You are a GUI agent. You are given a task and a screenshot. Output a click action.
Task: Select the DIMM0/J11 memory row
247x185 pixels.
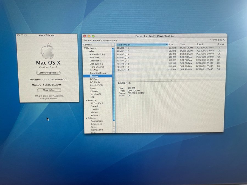click(x=172, y=48)
